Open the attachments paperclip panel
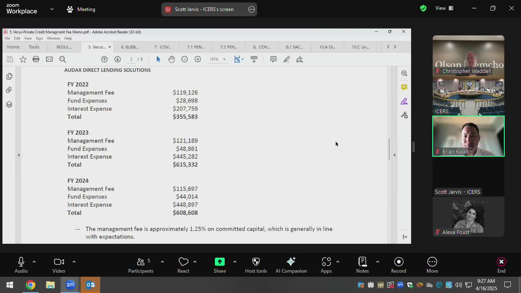Image resolution: width=521 pixels, height=293 pixels. 9,90
